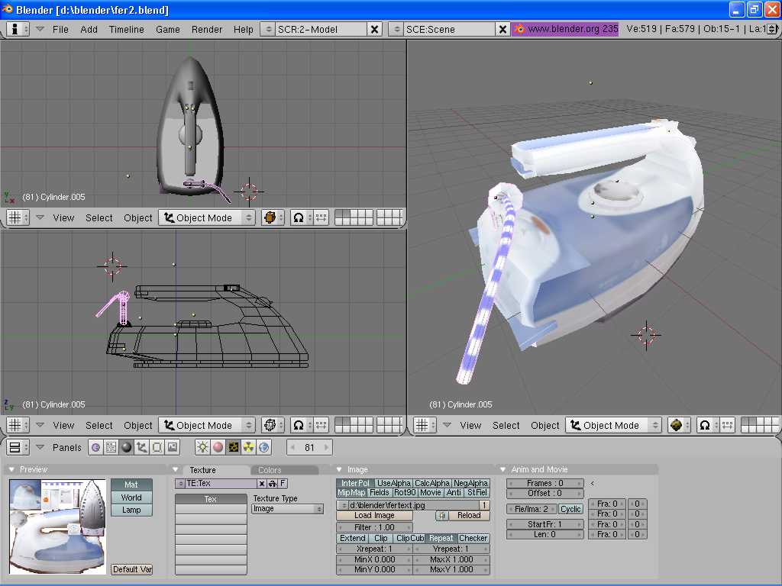Click the Load Image button
The width and height of the screenshot is (782, 586).
tap(374, 516)
